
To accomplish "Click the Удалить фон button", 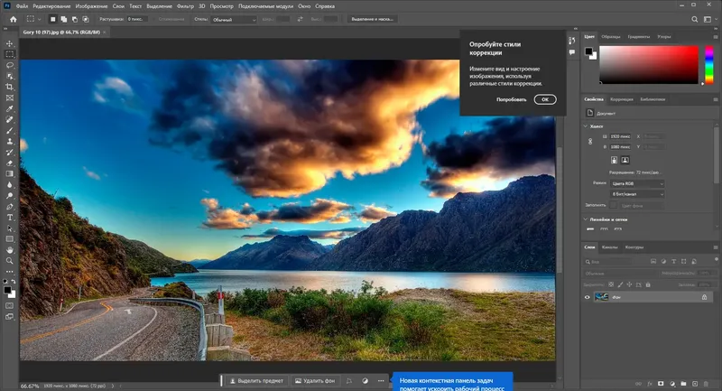I will 318,381.
